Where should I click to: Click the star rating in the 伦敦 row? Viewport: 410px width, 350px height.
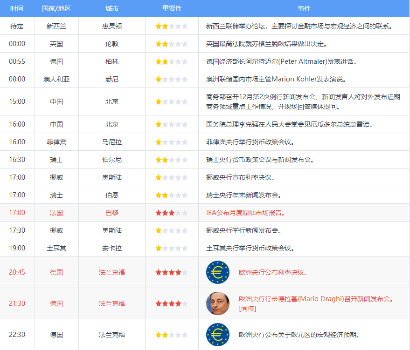click(x=172, y=44)
